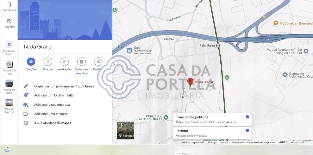Click the red Tv. da Granja map pin
This screenshot has height=155, width=313.
tap(190, 82)
